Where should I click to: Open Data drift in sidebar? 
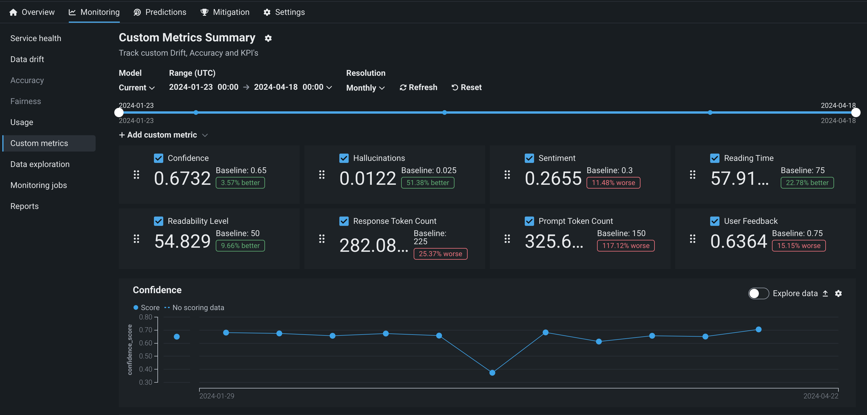pyautogui.click(x=27, y=59)
